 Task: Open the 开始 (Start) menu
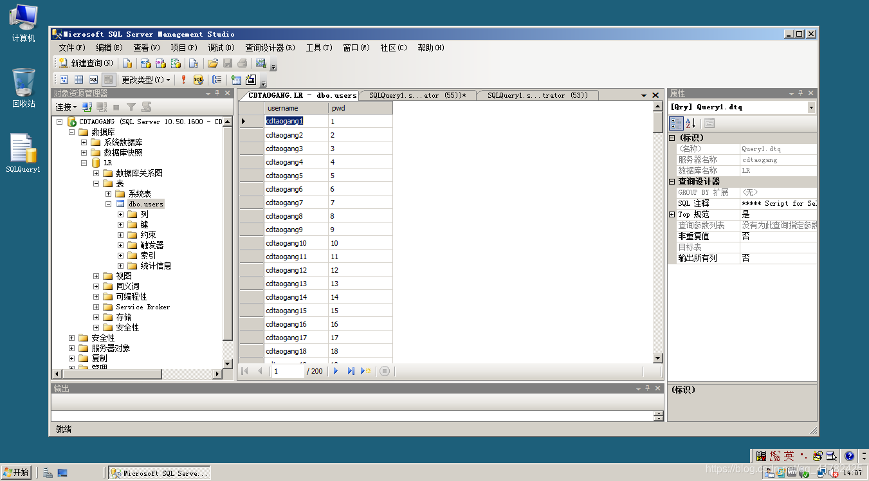coord(16,472)
